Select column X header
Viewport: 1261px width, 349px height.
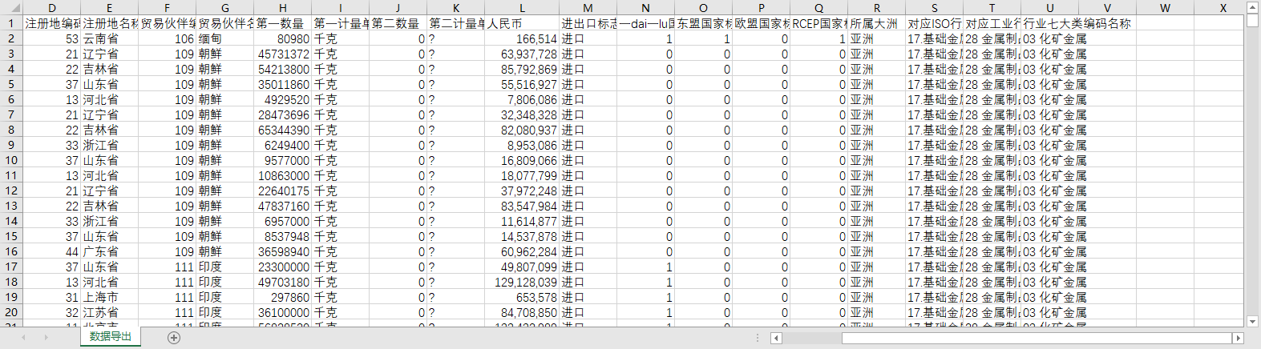(1219, 8)
